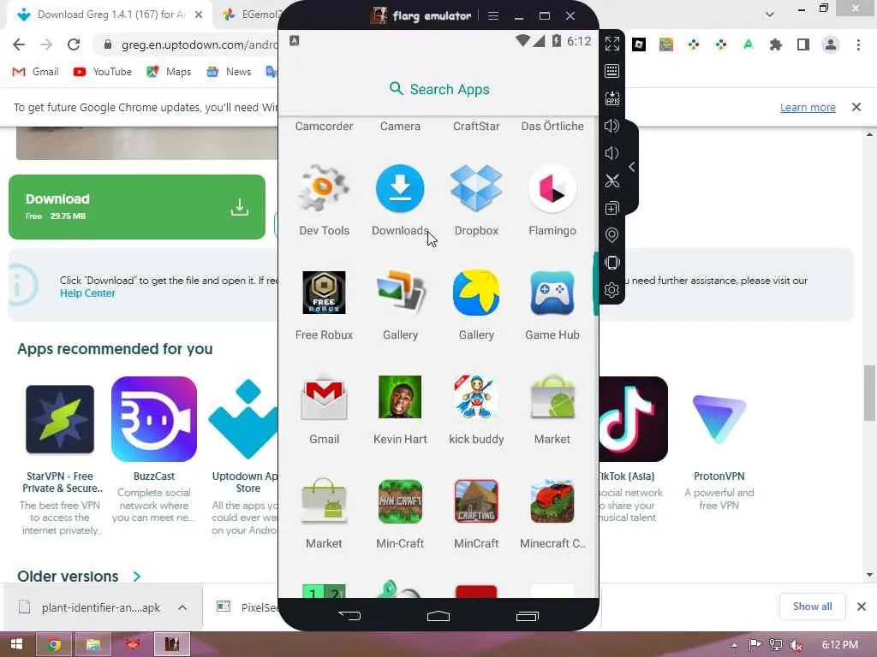Open the Chrome profile avatar
This screenshot has height=657, width=877.
coord(831,44)
